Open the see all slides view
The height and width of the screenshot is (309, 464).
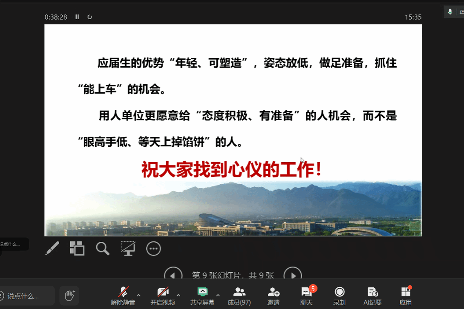pyautogui.click(x=77, y=248)
